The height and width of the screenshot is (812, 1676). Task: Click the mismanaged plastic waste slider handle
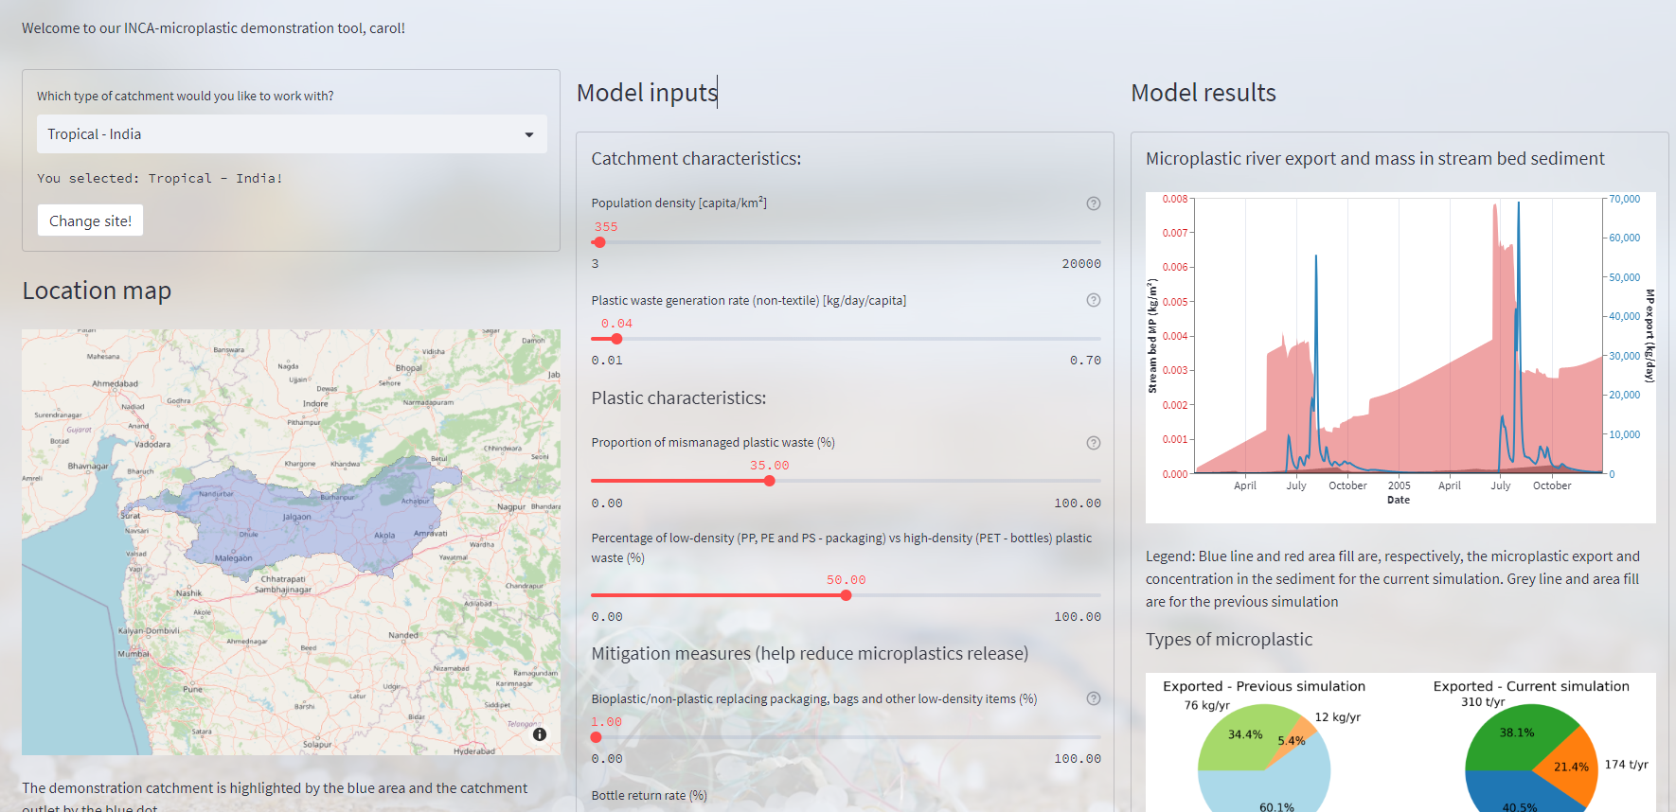tap(769, 481)
